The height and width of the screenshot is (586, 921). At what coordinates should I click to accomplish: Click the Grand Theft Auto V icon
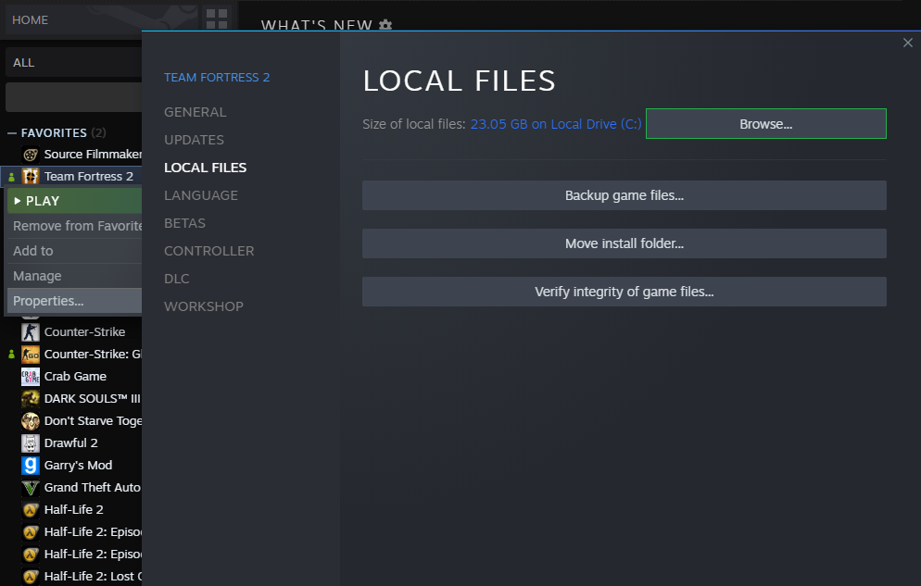[x=31, y=488]
